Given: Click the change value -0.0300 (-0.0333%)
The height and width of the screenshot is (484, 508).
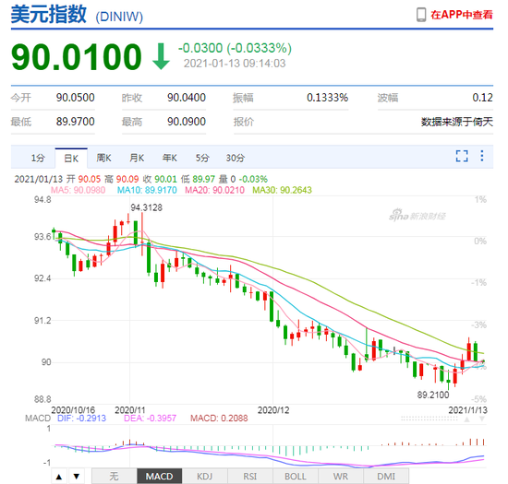Looking at the screenshot, I should 235,48.
